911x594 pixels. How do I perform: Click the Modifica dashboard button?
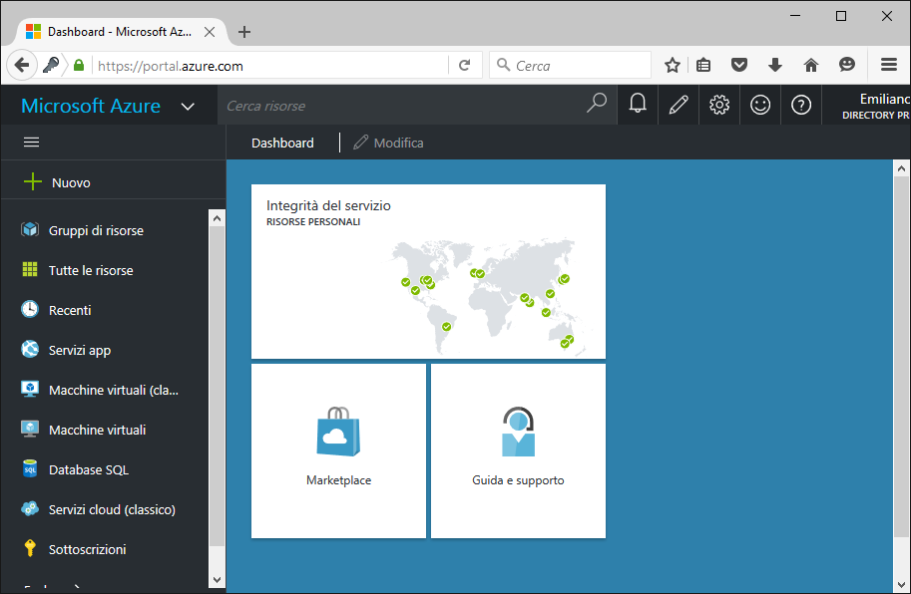[389, 143]
